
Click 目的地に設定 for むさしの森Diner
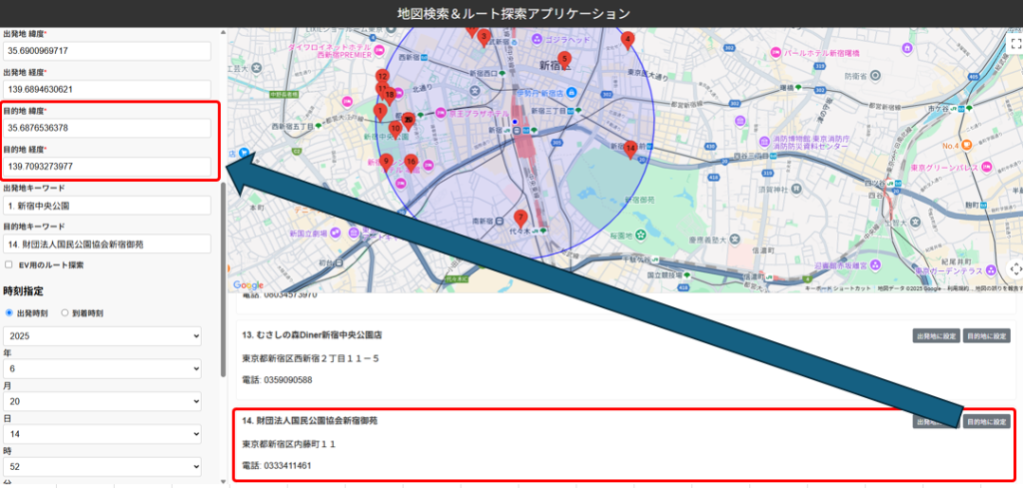tap(986, 336)
